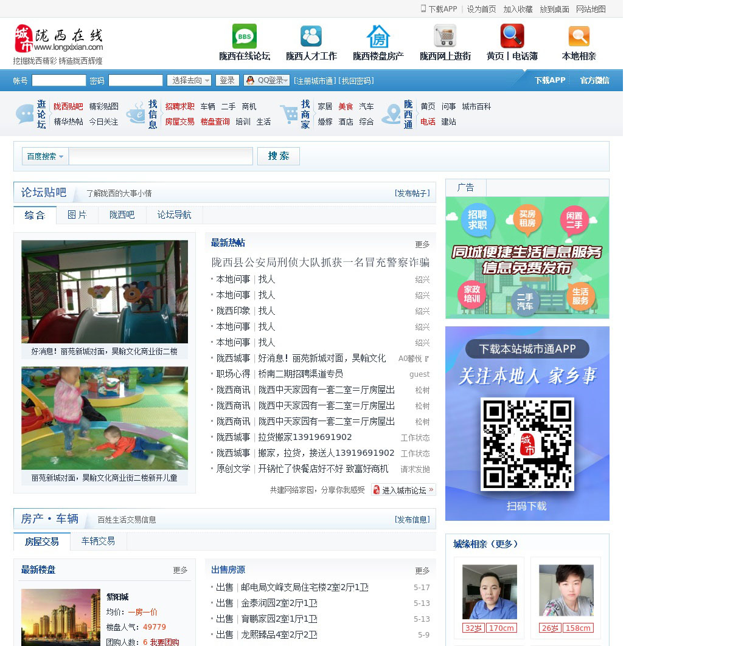
Task: Click the 帐号 username input field
Action: click(58, 80)
